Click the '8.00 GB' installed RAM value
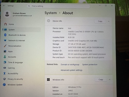The image size is (129, 97). click(71, 38)
